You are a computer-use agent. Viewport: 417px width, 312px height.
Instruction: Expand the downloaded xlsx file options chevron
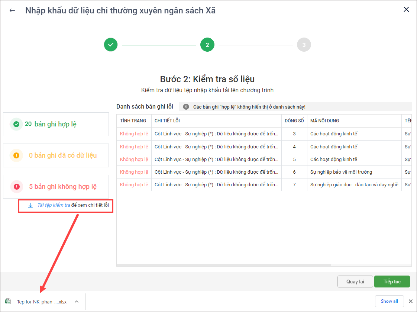click(x=77, y=301)
